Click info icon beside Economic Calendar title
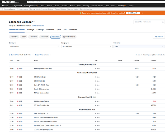This screenshot has height=132, width=165. (34, 22)
